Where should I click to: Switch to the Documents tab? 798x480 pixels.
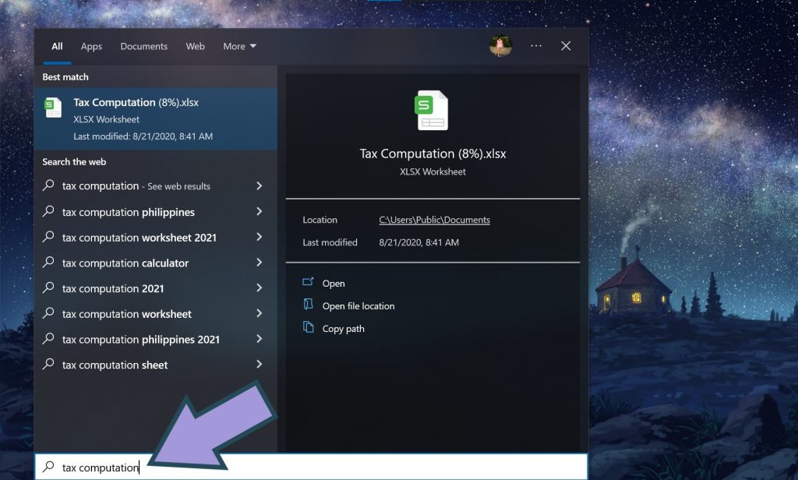[x=143, y=46]
